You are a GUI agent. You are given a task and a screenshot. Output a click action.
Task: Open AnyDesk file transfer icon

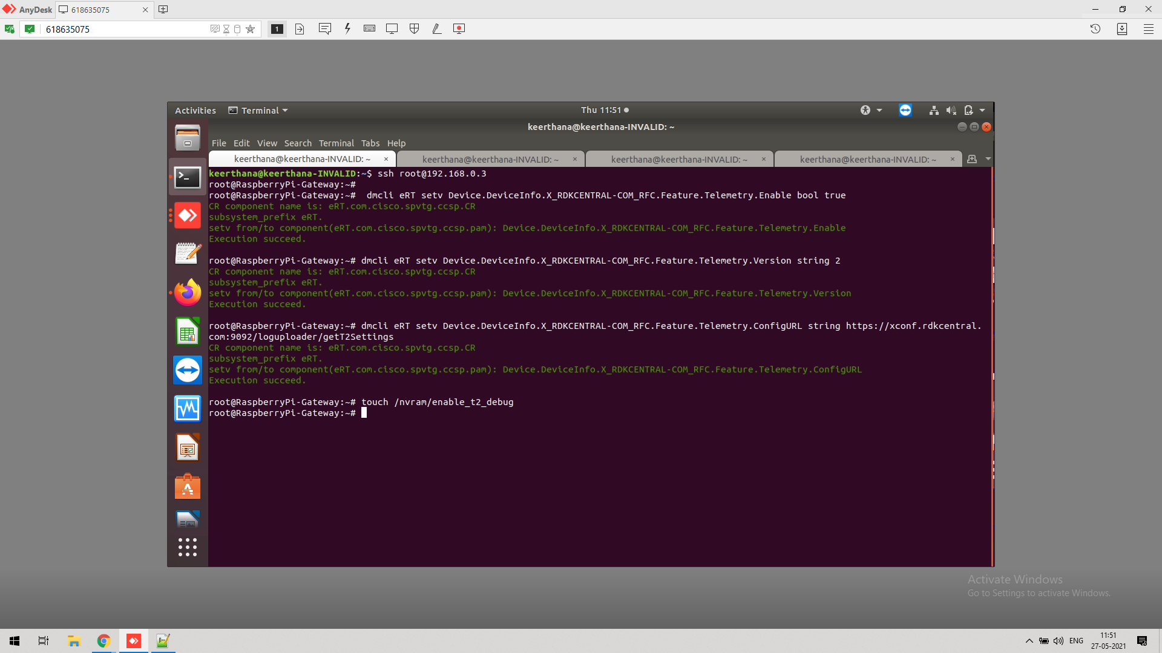tap(300, 28)
